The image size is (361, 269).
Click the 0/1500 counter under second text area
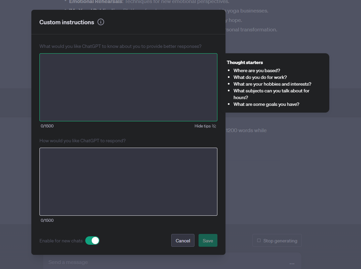47,220
